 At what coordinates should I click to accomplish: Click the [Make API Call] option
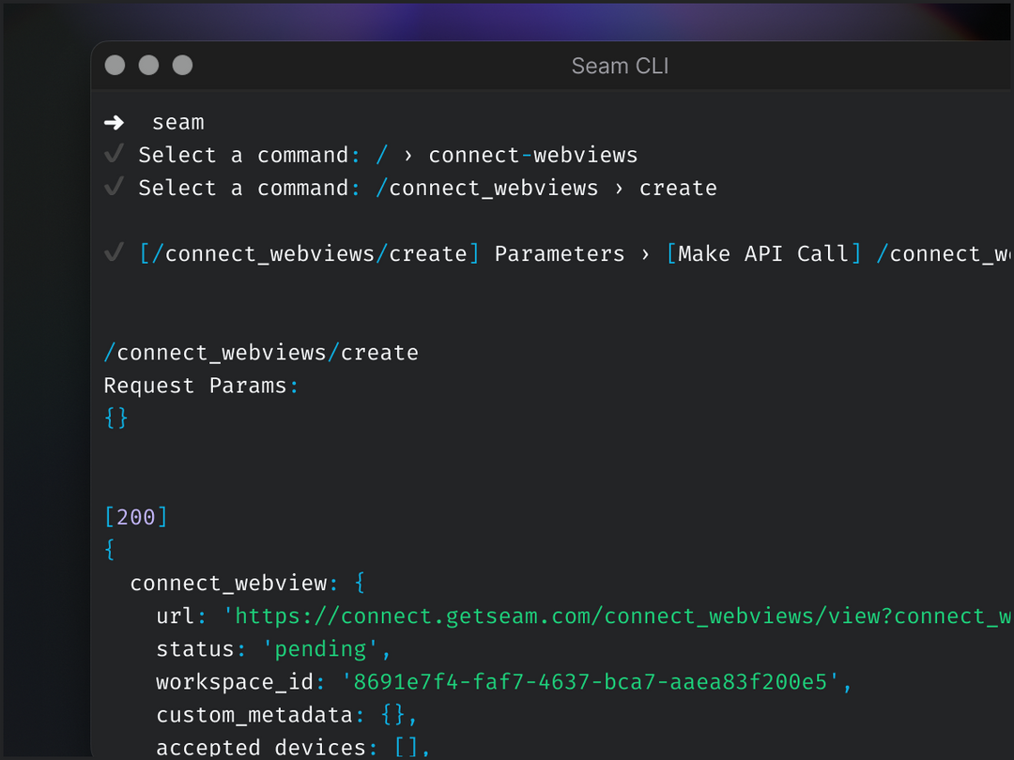(x=763, y=254)
